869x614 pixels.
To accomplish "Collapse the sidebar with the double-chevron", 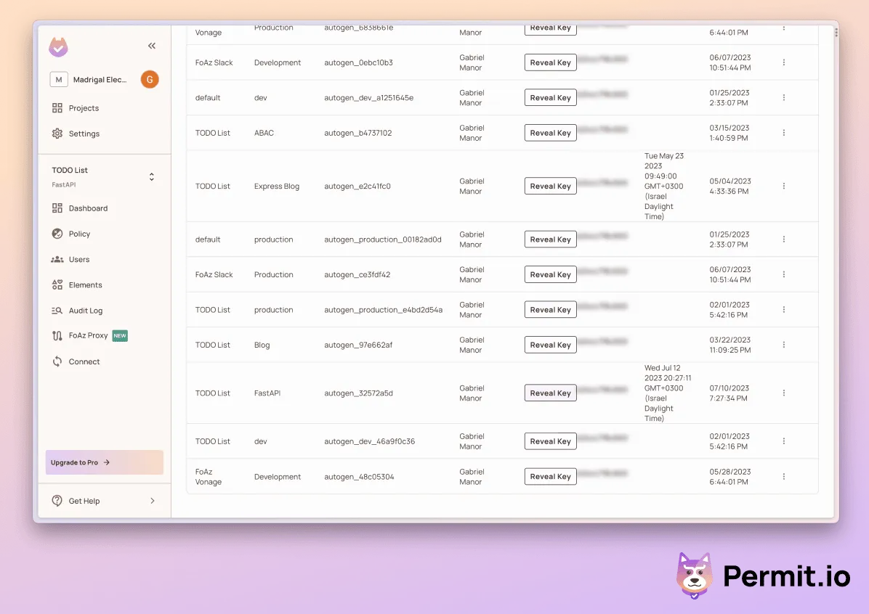I will pyautogui.click(x=152, y=45).
